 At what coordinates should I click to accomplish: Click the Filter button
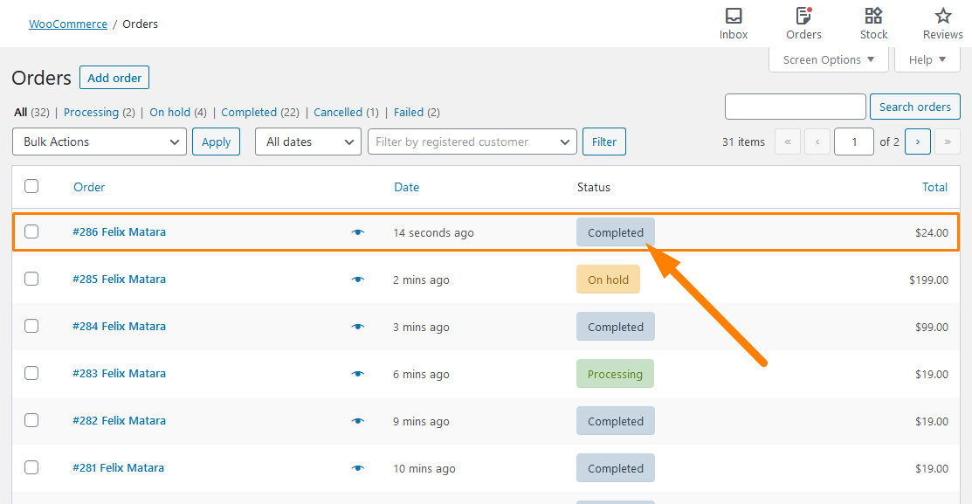click(603, 142)
